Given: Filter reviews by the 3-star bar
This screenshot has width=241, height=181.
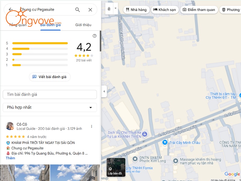Looking at the screenshot, I should [37, 54].
